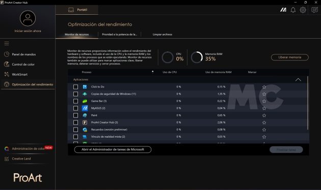This screenshot has height=190, width=321.
Task: Click Liberar memoria button
Action: [290, 57]
